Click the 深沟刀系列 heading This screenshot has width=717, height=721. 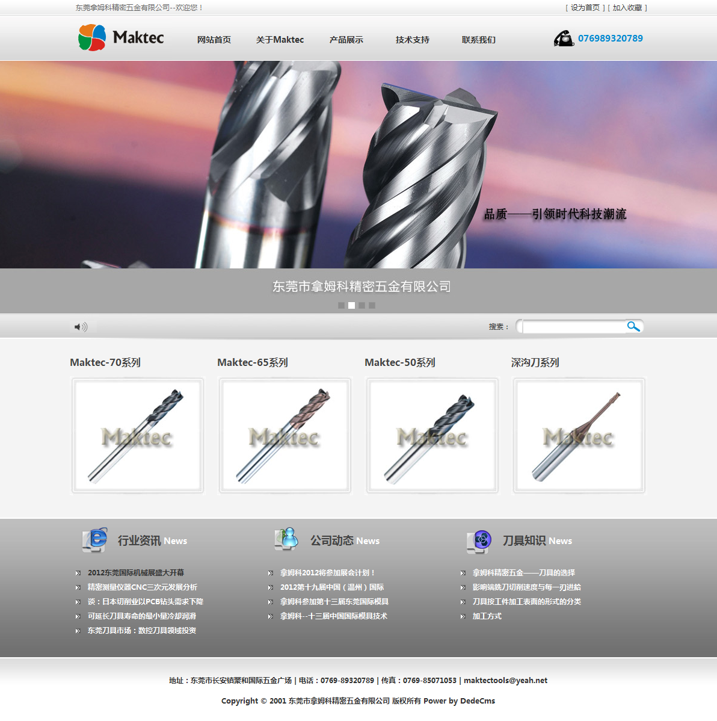pyautogui.click(x=535, y=362)
